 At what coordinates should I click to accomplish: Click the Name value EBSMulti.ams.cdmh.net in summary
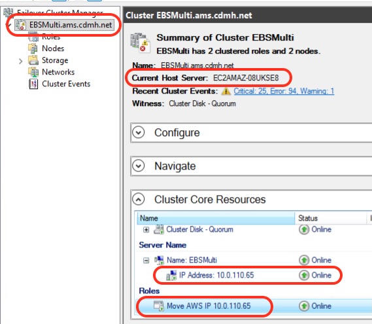(x=197, y=65)
